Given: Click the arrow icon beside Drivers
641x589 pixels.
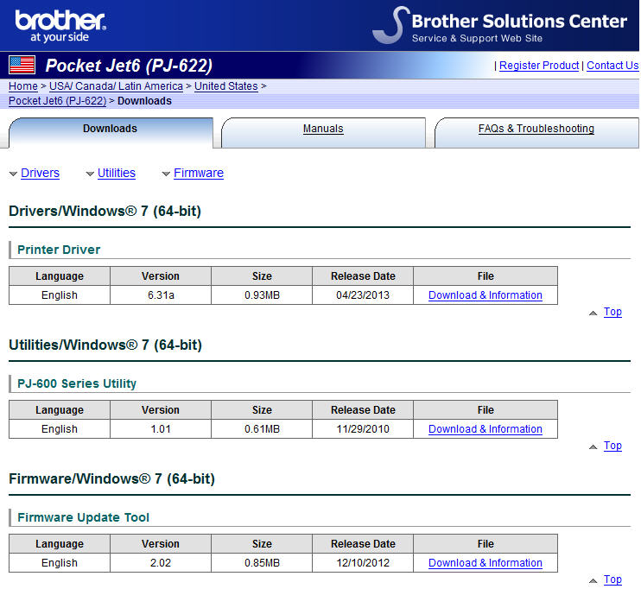Looking at the screenshot, I should [x=13, y=174].
